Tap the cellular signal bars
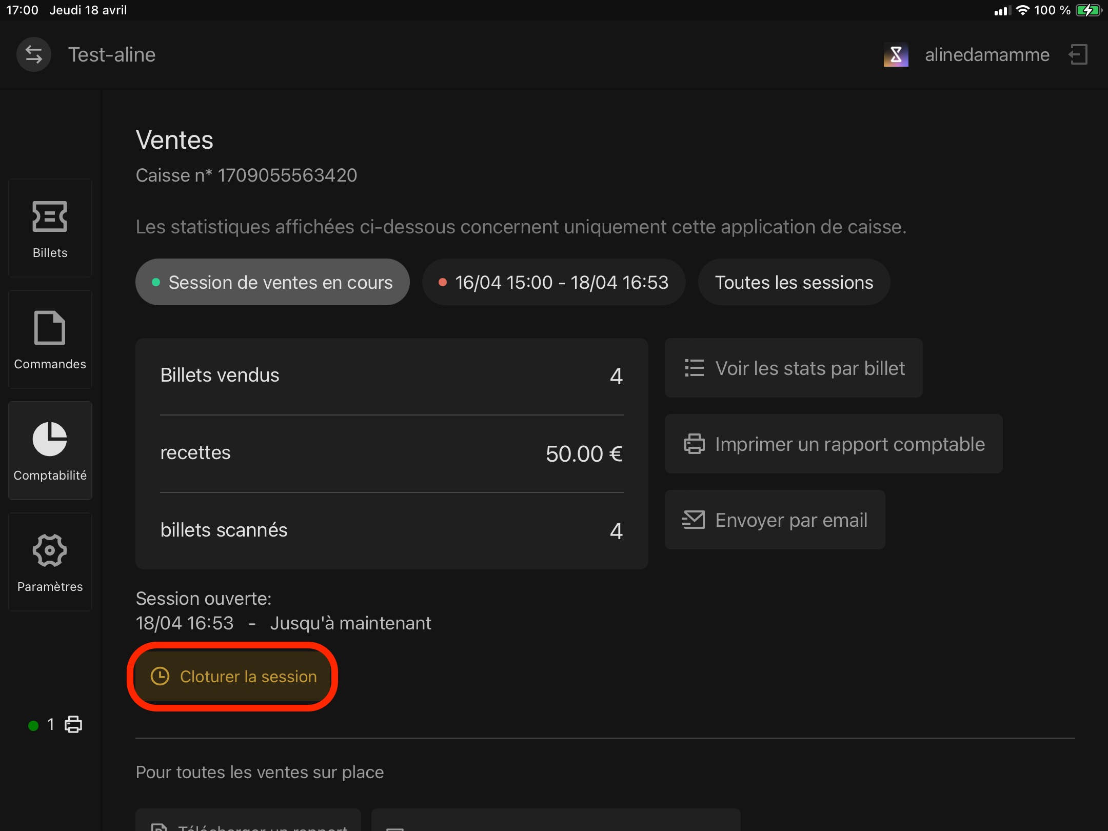1108x831 pixels. click(x=1002, y=11)
